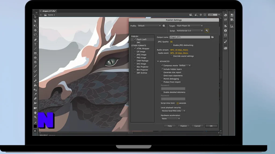Click the profile options gear icon

coord(164,26)
